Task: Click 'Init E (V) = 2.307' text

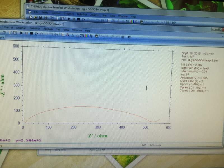Action: (x=192, y=65)
